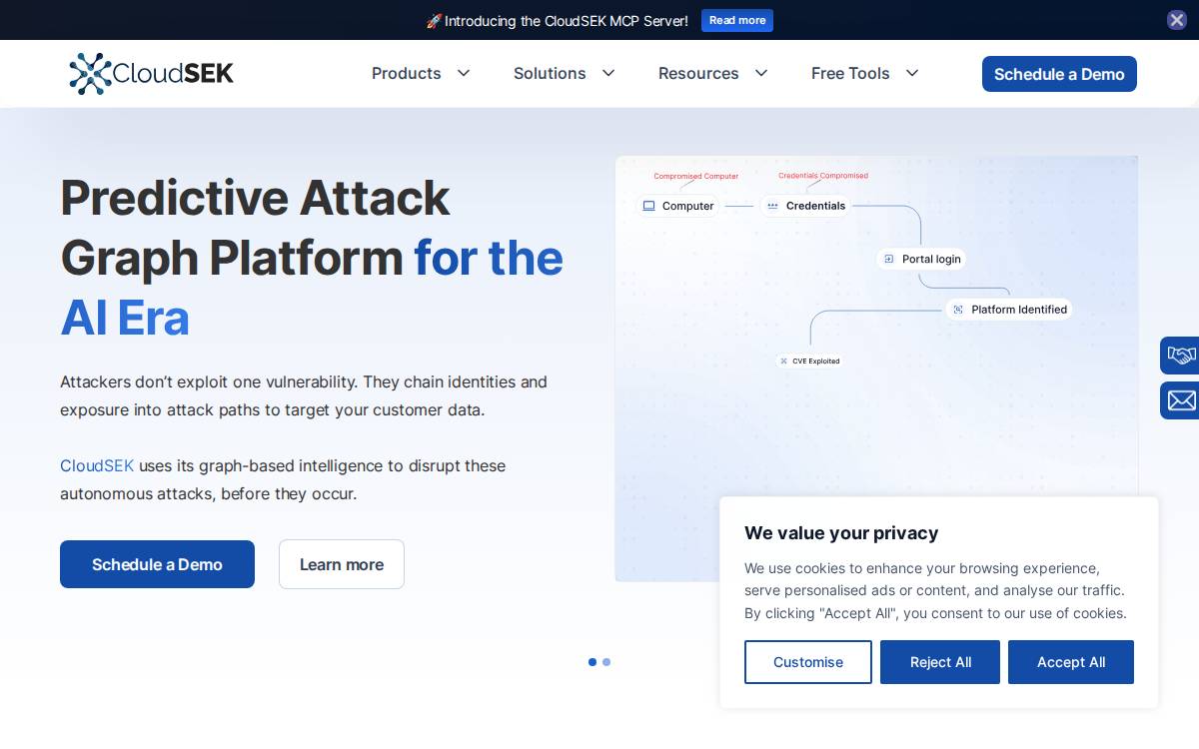Screen dimensions: 1199x749
Task: Click the hero Schedule a Demo button
Action: (157, 564)
